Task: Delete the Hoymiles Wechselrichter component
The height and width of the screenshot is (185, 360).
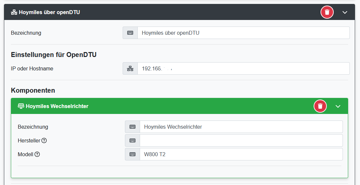Action: [320, 106]
